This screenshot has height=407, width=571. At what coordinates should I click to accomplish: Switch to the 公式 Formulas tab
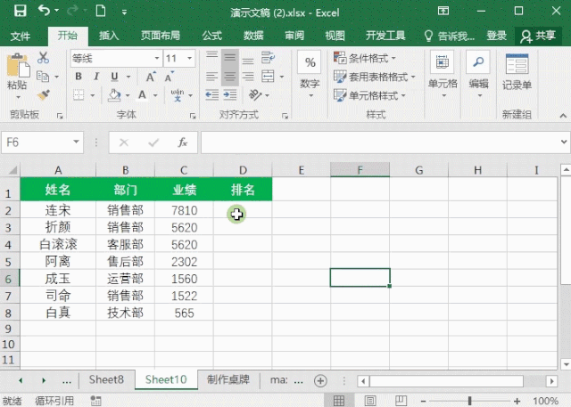(x=212, y=36)
